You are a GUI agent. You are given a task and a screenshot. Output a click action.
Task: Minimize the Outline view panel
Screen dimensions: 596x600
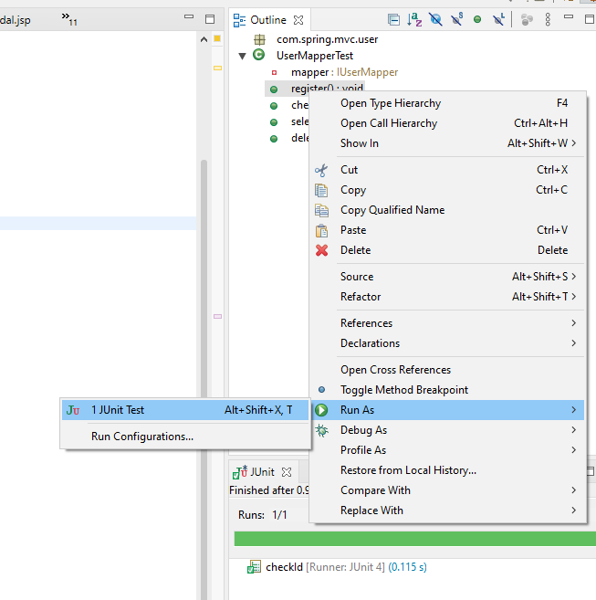point(569,16)
